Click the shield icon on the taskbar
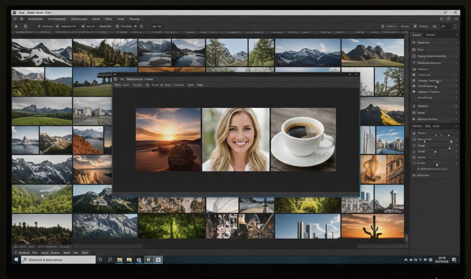Viewport: 471px width, 279px height. click(149, 259)
